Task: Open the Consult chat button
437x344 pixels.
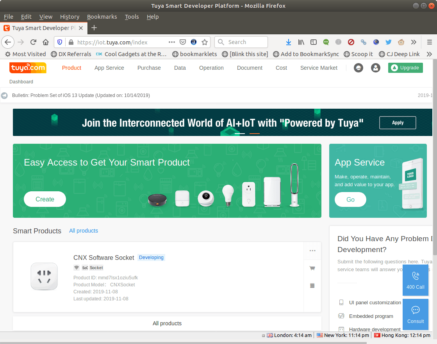Action: click(x=415, y=314)
